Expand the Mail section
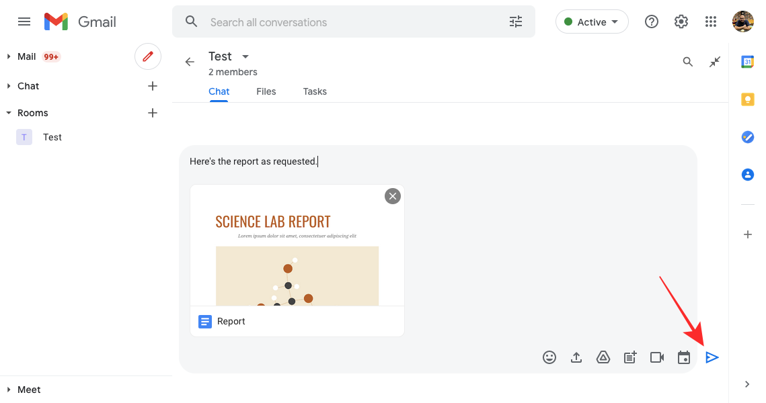766x403 pixels. pyautogui.click(x=9, y=56)
